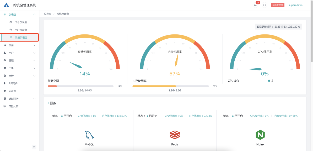Select 系统仪表盘 in the sidebar
Viewport: 313px width, 151px height.
tap(21, 38)
